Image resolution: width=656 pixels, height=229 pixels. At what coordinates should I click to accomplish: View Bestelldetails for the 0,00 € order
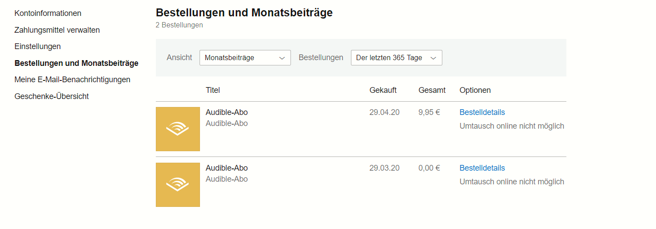coord(482,168)
